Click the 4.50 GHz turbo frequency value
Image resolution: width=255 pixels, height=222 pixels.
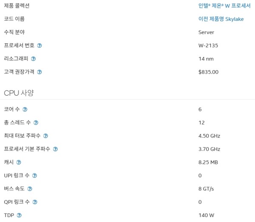tap(209, 136)
